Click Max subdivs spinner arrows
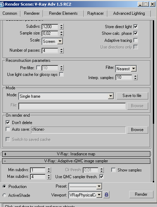Image resolution: width=157 pixels, height=207 pixels. click(x=49, y=177)
